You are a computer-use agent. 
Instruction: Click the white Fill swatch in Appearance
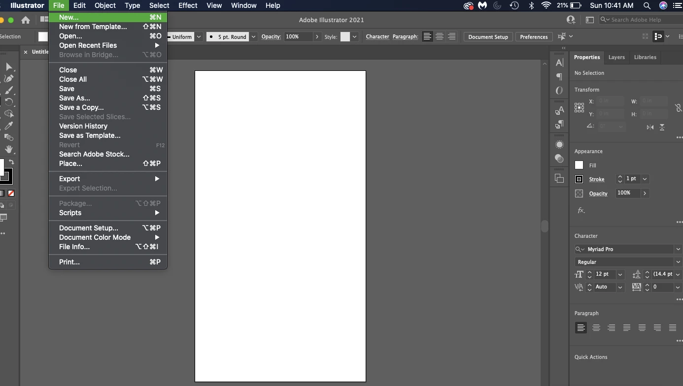(579, 165)
